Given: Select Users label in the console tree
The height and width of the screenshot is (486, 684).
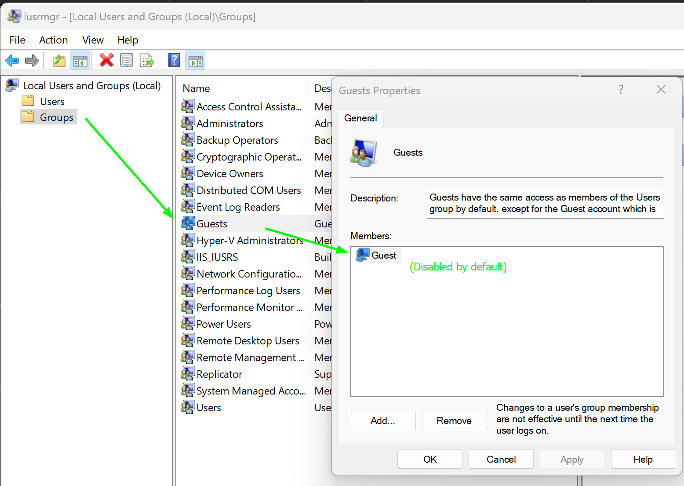Looking at the screenshot, I should 52,102.
